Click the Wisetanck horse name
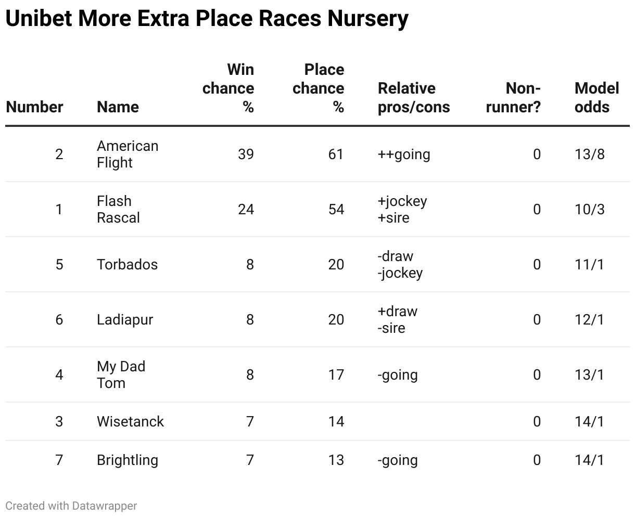 130,422
